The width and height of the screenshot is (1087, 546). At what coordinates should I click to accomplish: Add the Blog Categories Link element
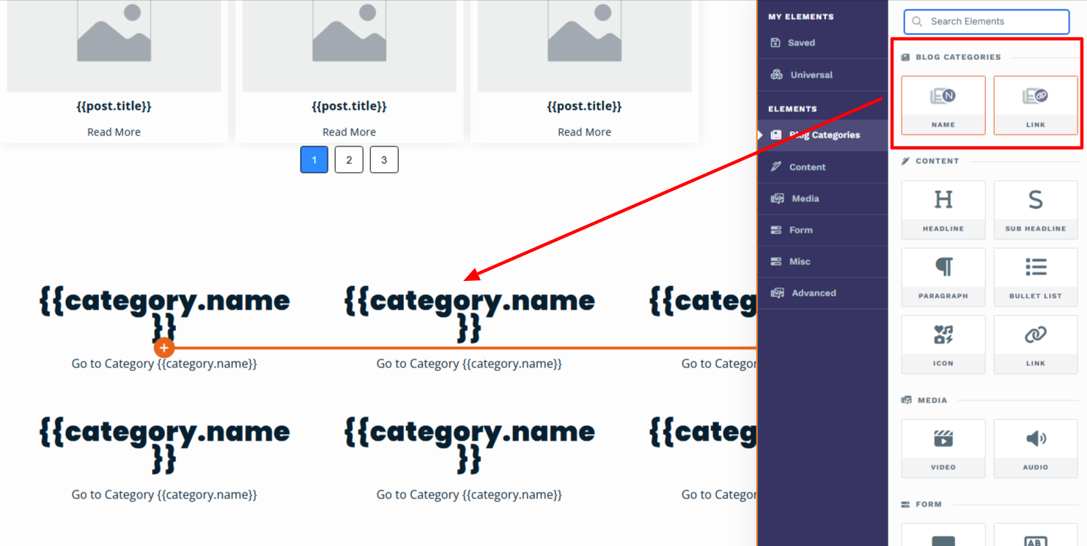[1036, 105]
